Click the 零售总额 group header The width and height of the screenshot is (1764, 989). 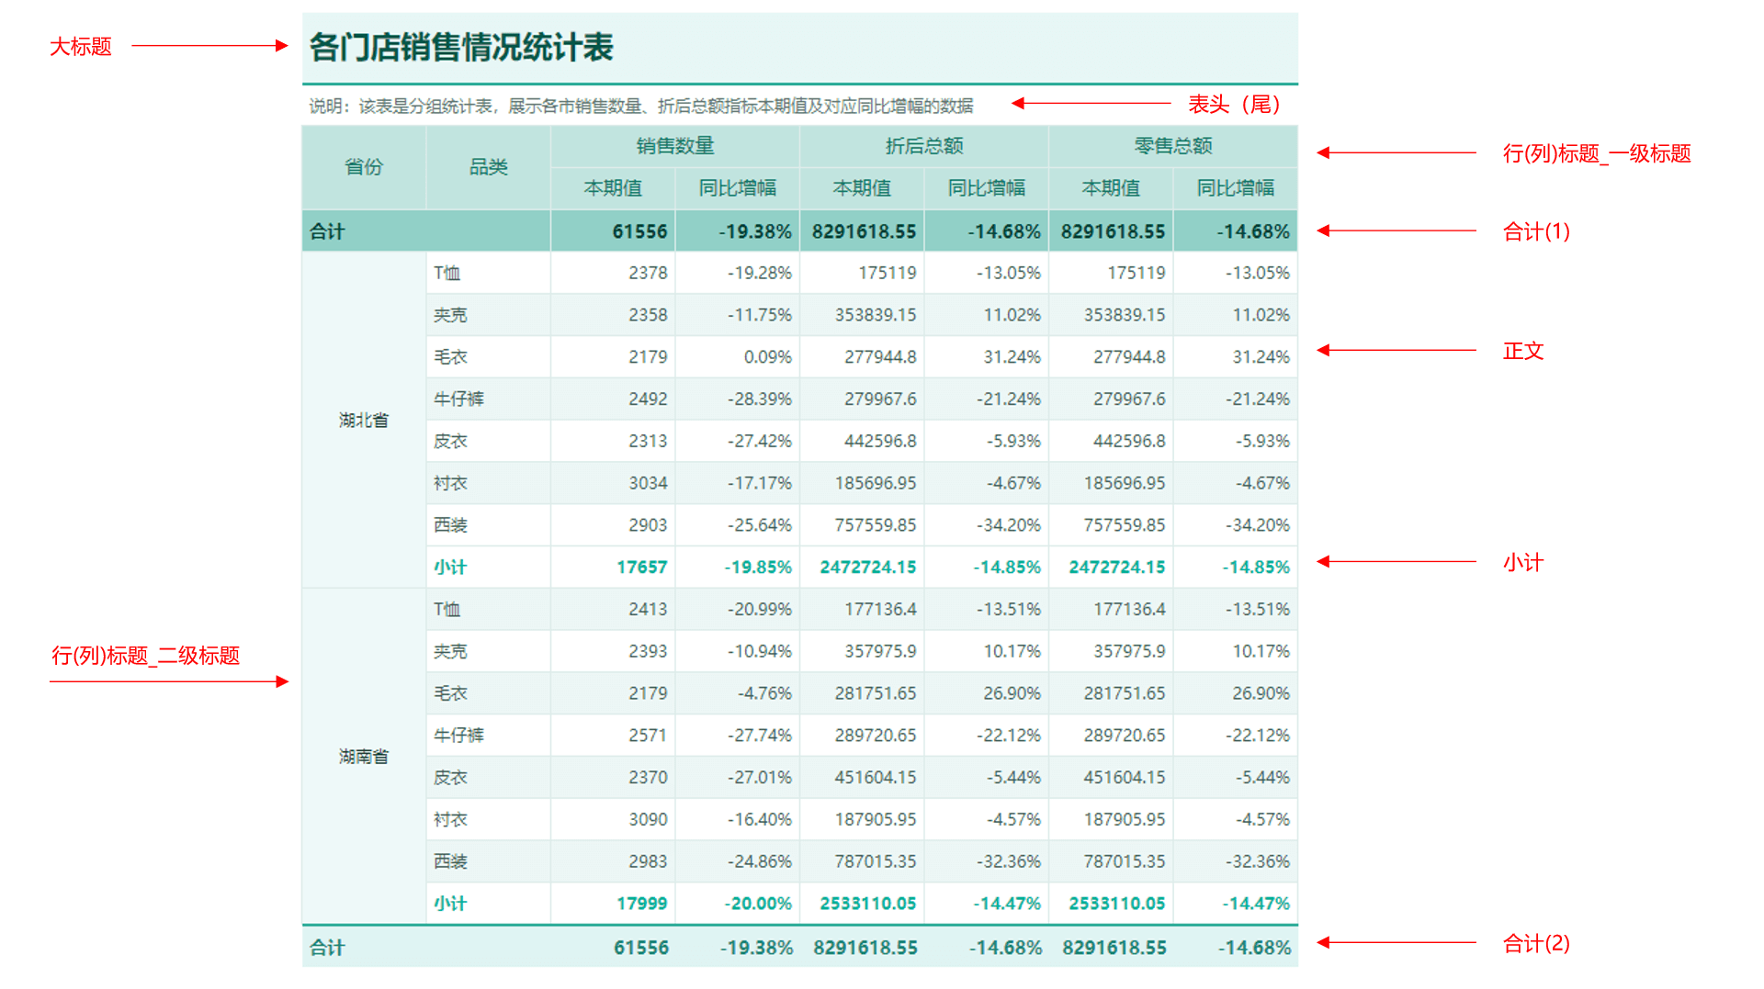coord(1173,146)
